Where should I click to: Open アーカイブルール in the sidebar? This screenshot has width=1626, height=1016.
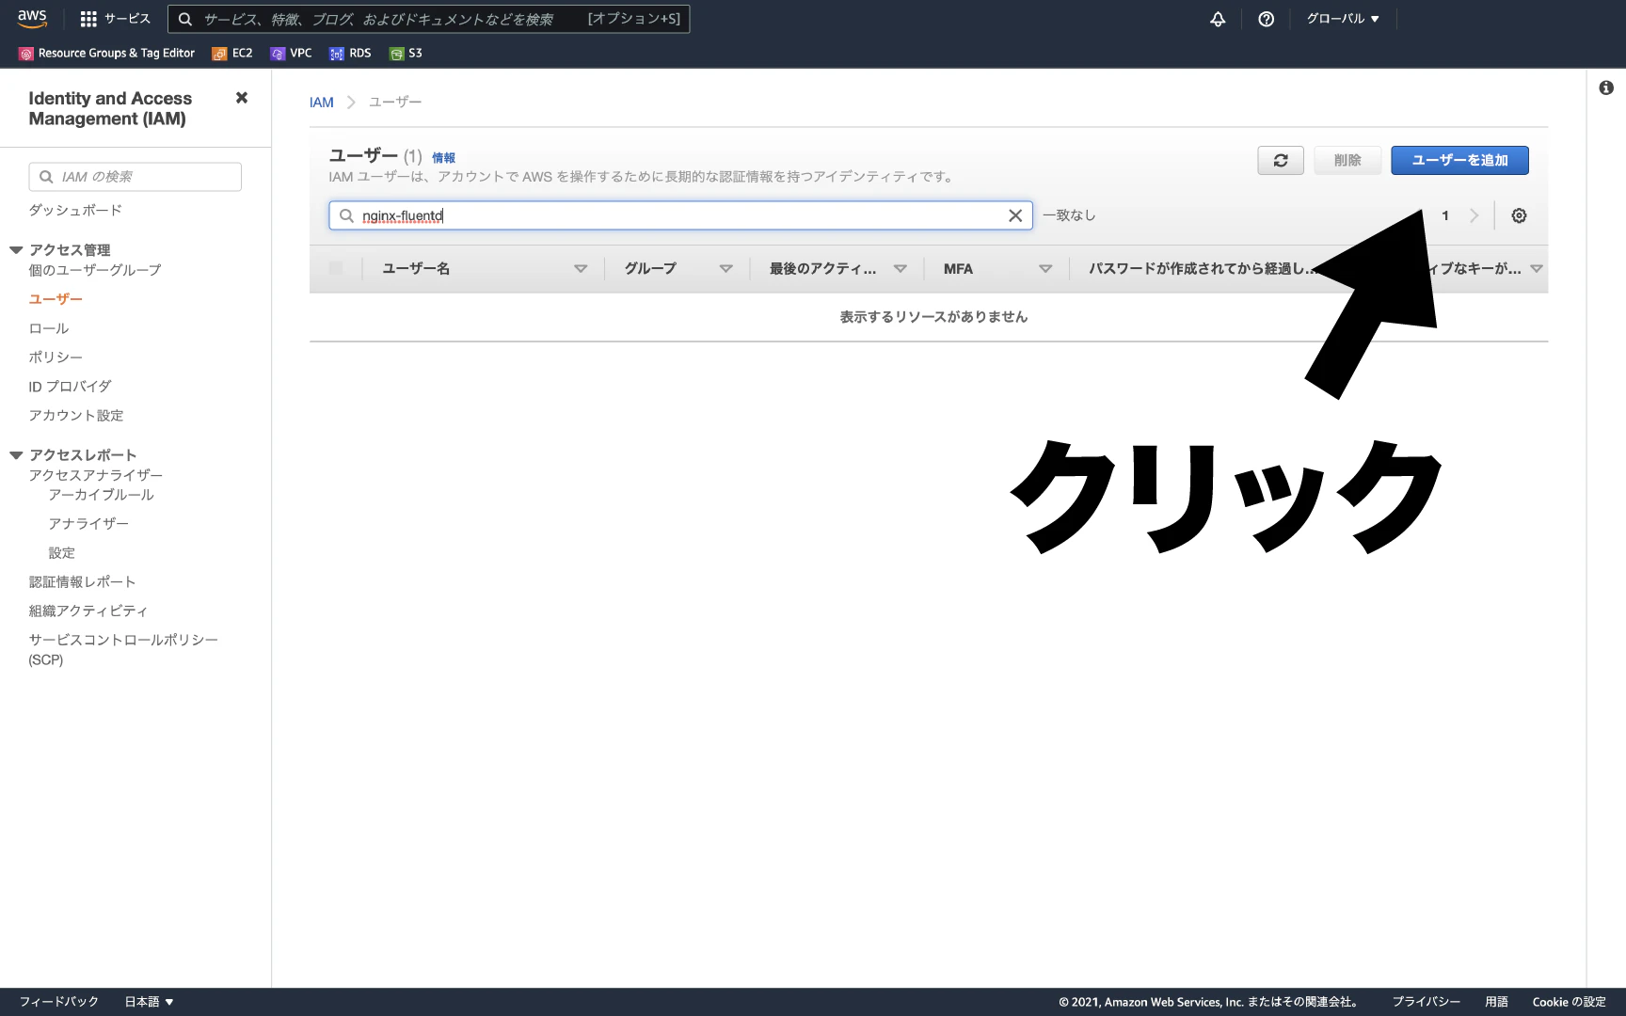(x=102, y=495)
